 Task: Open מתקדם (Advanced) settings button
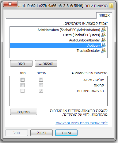coord(24,112)
